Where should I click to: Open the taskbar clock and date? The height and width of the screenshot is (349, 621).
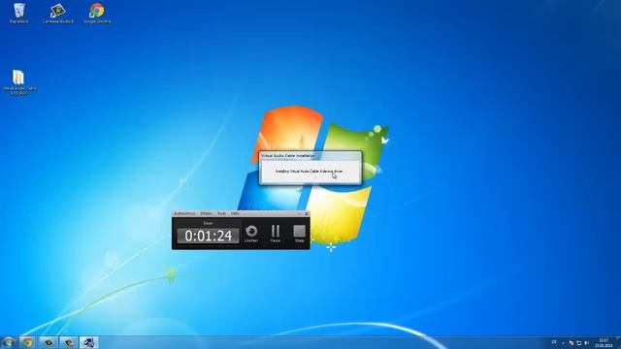[604, 342]
